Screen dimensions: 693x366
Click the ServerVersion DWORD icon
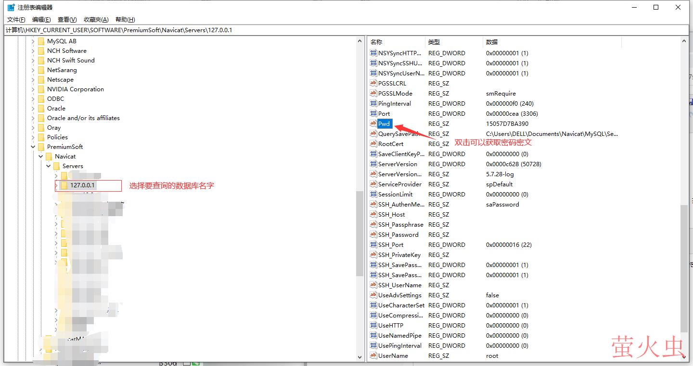point(373,164)
